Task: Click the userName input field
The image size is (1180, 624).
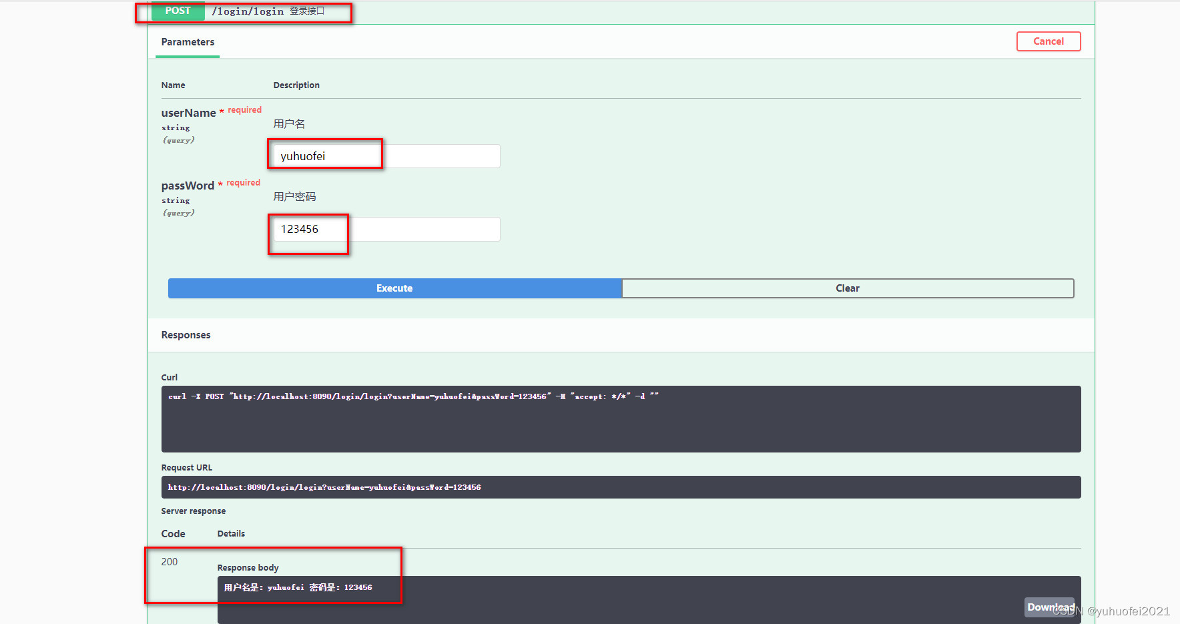Action: pyautogui.click(x=386, y=156)
